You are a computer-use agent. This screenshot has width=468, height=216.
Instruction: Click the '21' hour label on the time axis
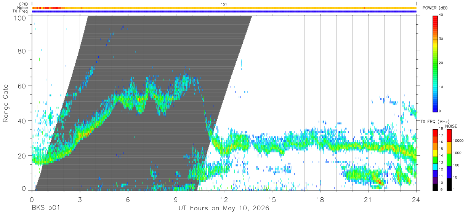coord(368,199)
